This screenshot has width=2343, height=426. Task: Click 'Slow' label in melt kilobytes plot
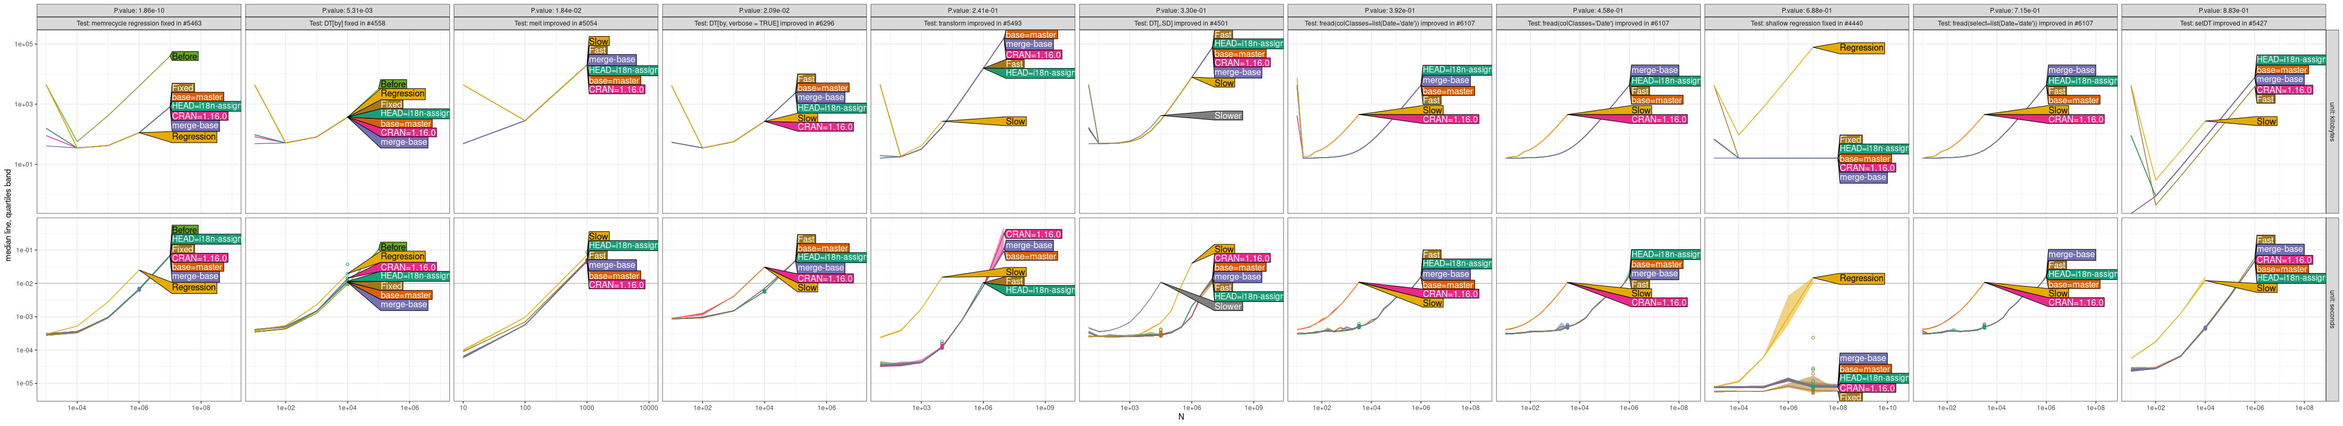599,42
